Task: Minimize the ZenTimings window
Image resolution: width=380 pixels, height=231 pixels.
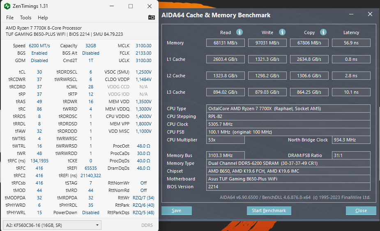Action: [112, 6]
